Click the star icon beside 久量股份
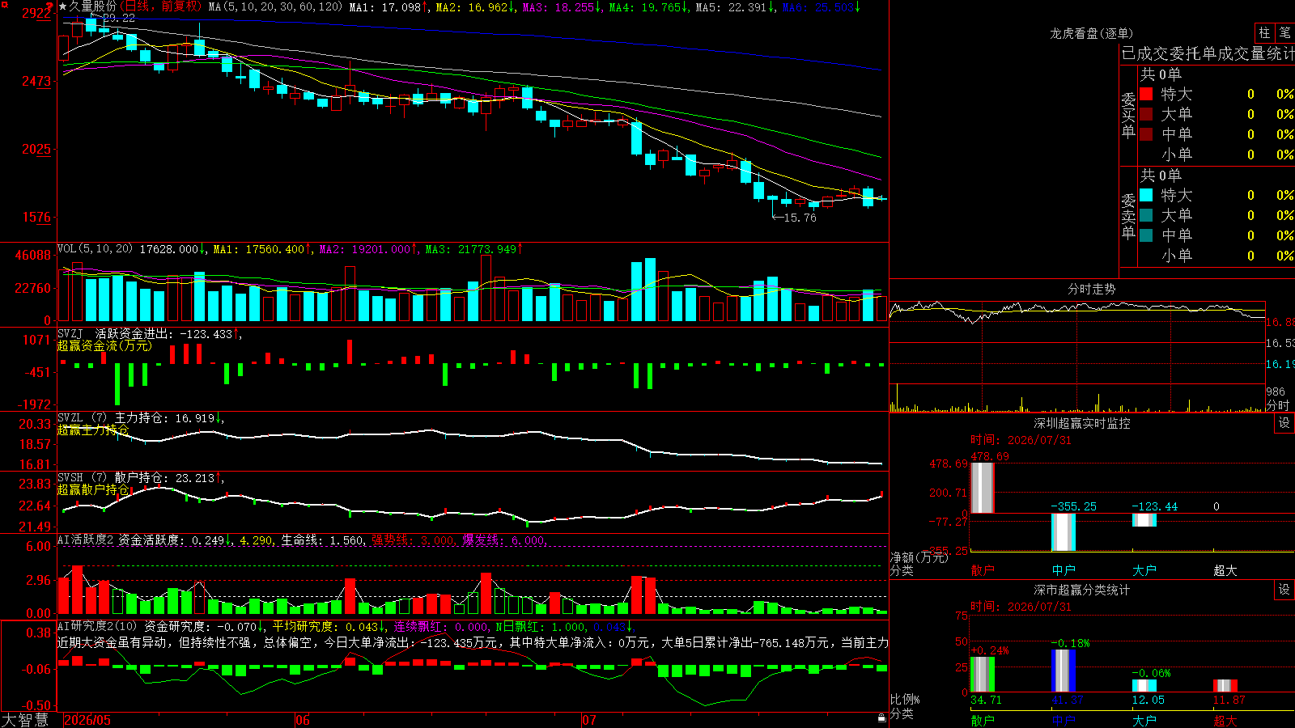Viewport: 1295px width, 728px height. pos(62,6)
